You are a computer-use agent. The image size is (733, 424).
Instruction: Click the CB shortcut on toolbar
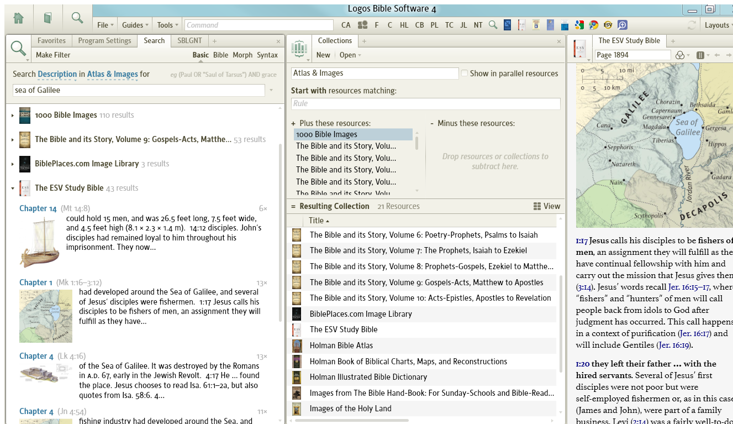point(420,25)
